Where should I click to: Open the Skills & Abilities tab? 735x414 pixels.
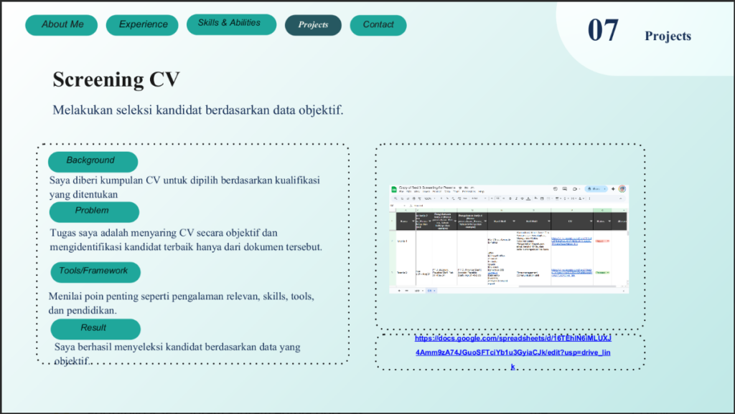click(x=230, y=24)
